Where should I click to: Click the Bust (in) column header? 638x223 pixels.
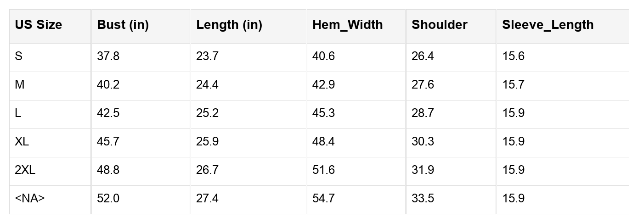123,25
